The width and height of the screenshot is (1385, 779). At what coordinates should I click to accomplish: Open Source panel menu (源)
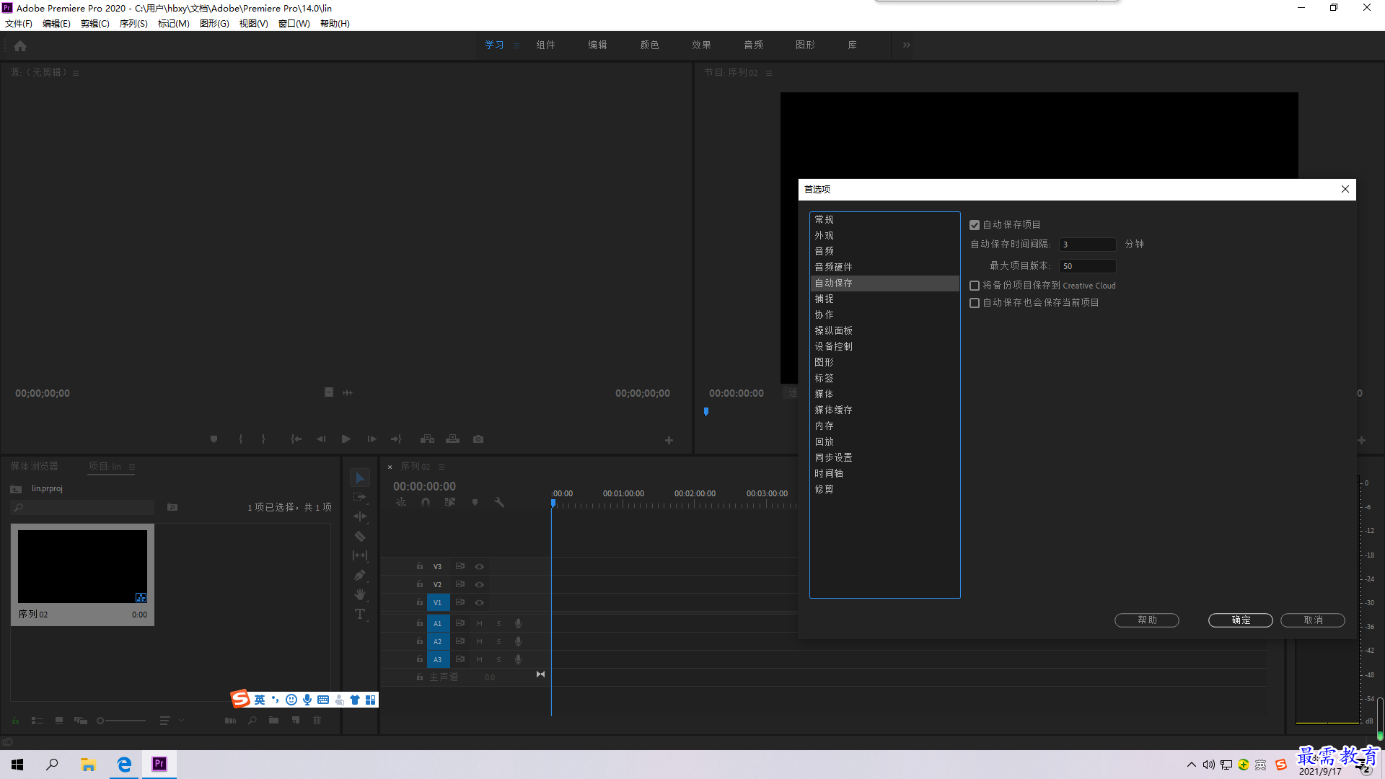coord(76,73)
